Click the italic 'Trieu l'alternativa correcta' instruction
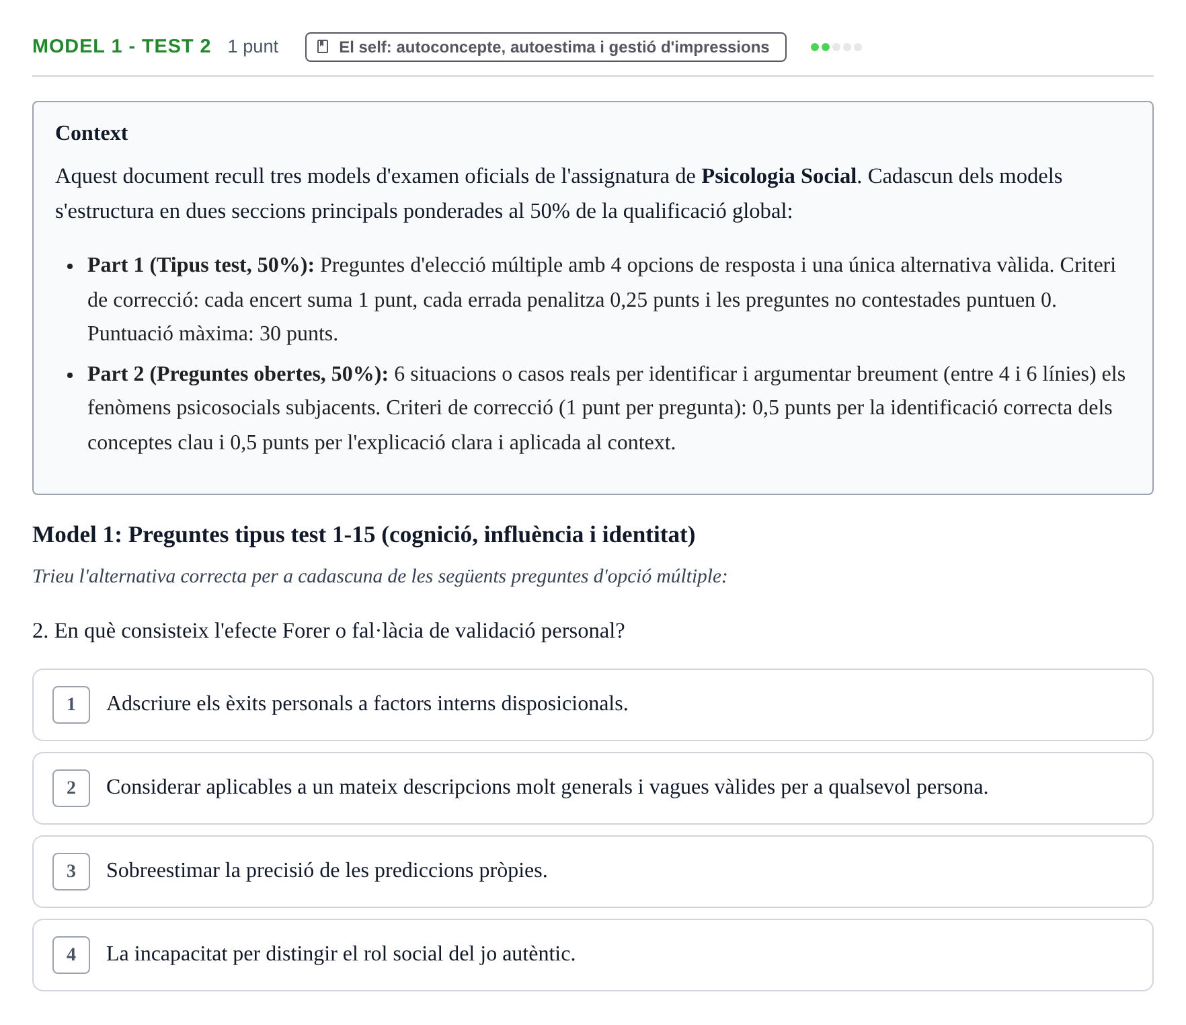This screenshot has height=1025, width=1186. 380,576
